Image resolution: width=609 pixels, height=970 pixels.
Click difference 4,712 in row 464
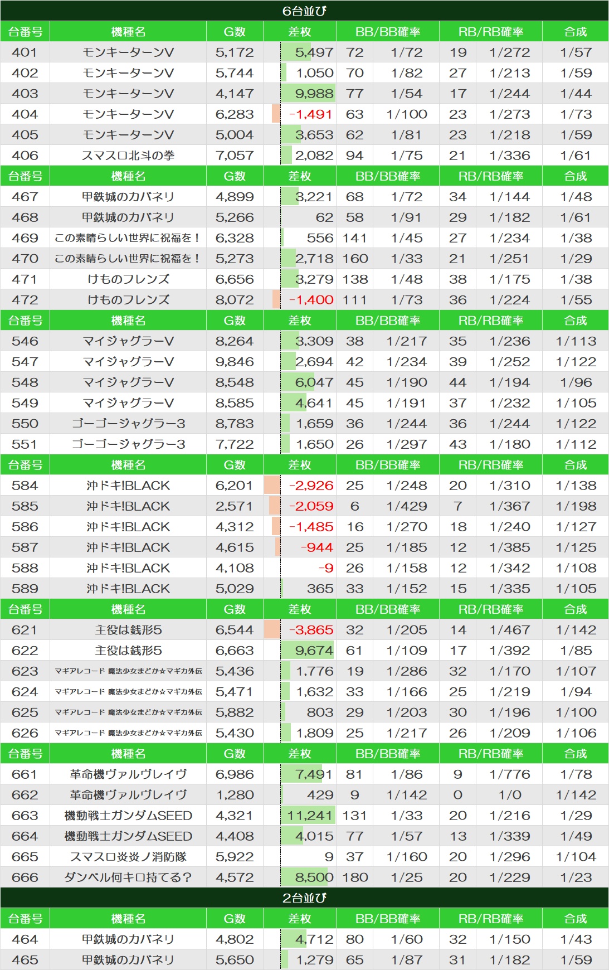(x=314, y=939)
